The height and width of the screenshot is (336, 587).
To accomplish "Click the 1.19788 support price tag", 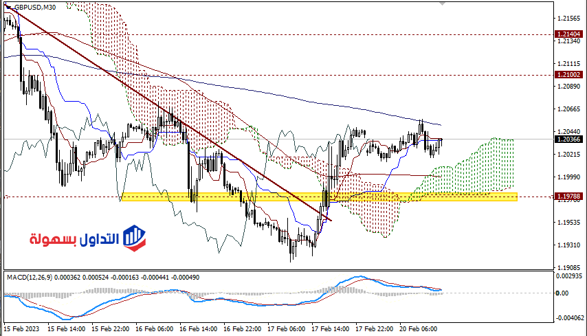I will (x=568, y=197).
